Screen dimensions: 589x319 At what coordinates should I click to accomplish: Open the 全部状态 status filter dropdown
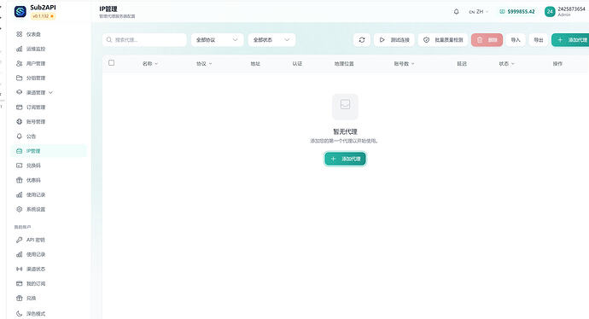pyautogui.click(x=271, y=40)
